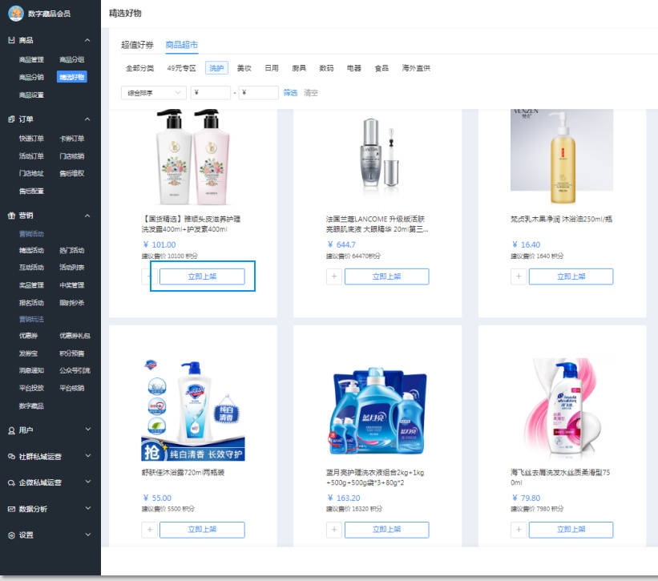Click the 营销 section gift icon
The image size is (658, 581).
12,216
